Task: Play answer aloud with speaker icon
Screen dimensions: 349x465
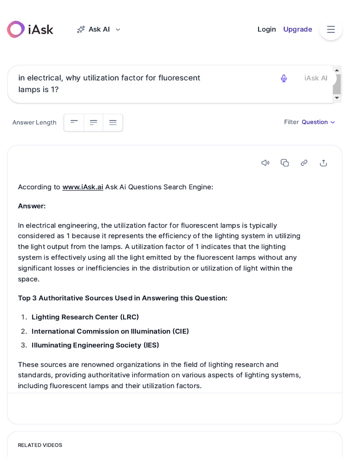Action: click(265, 163)
